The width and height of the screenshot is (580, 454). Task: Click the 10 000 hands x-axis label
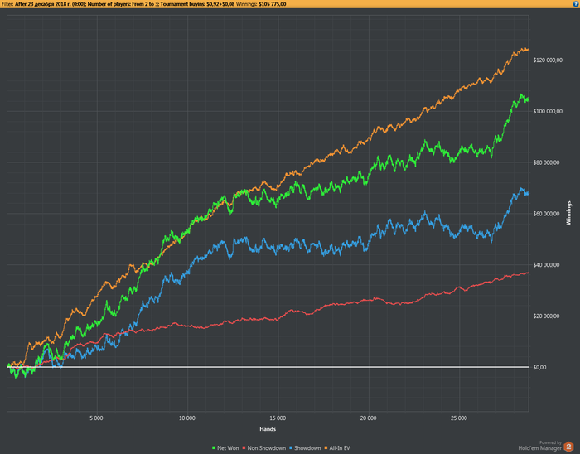[186, 418]
